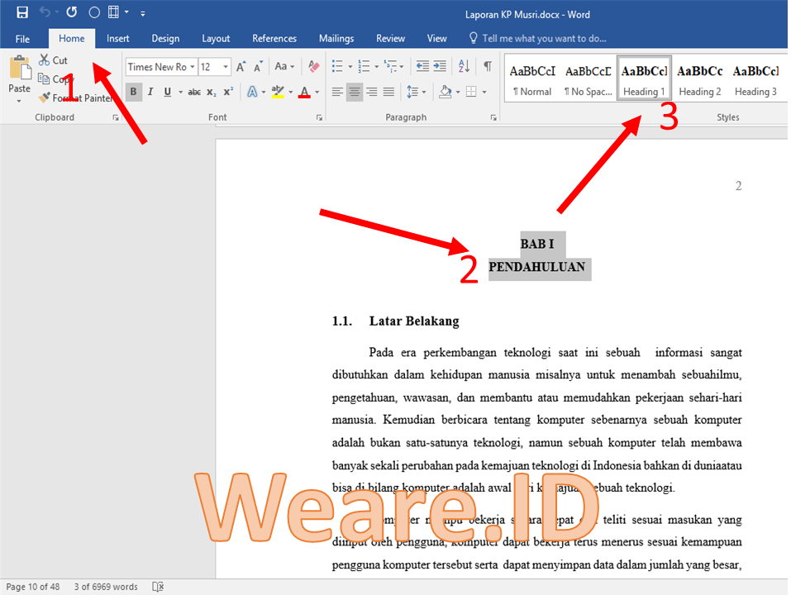Show paragraph marks with the pilcrow icon
The width and height of the screenshot is (791, 595).
click(488, 67)
